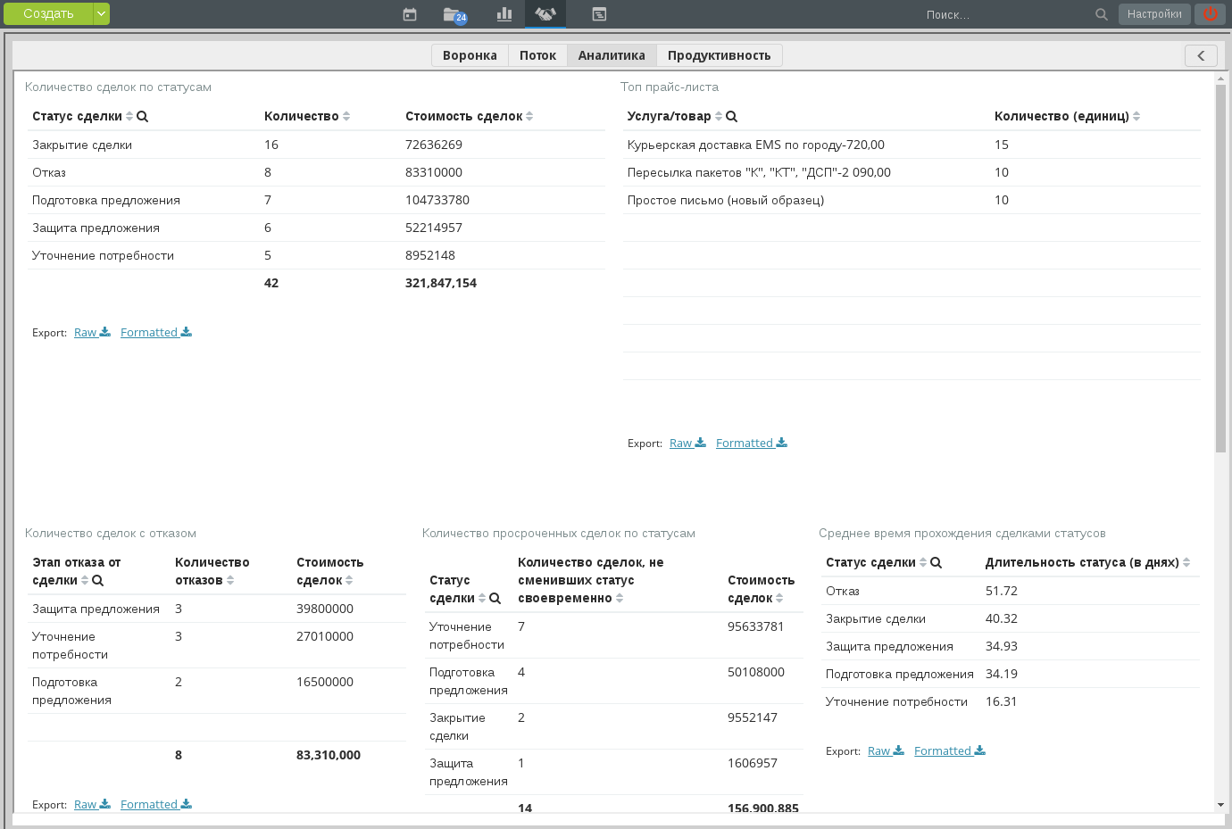Sort status count table by Количество
The image size is (1232, 829).
(346, 116)
